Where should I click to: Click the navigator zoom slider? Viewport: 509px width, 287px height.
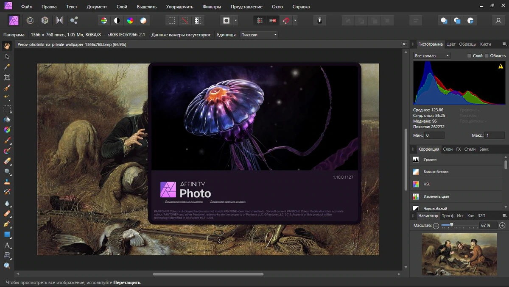(x=459, y=226)
